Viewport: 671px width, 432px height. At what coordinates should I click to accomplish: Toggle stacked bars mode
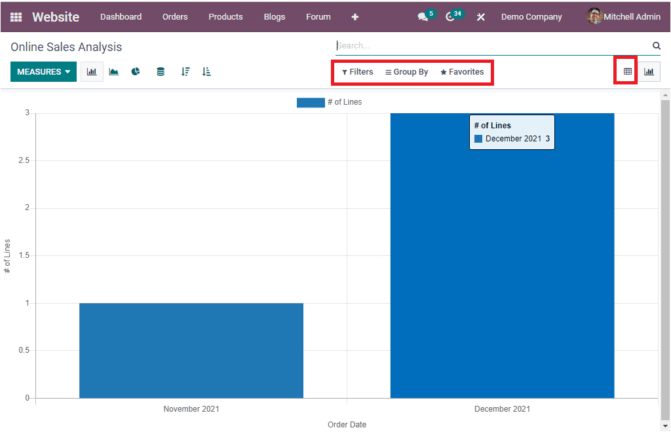160,71
